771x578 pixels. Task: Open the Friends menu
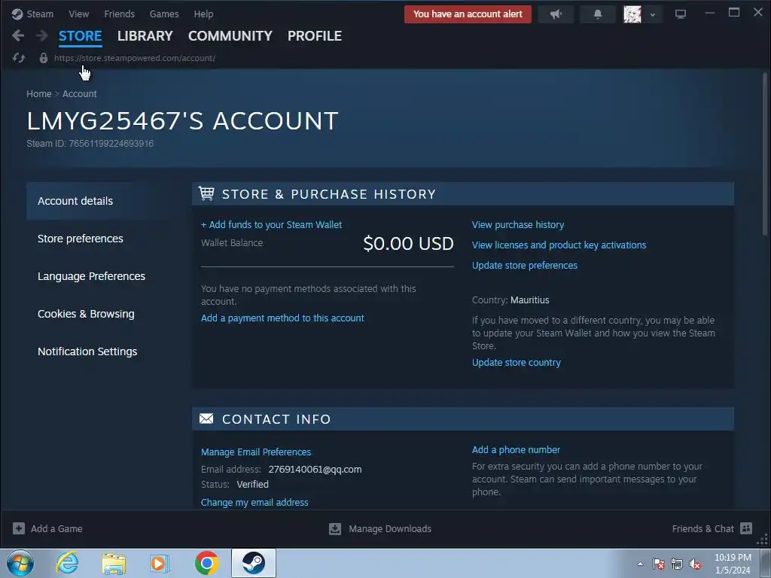point(120,14)
